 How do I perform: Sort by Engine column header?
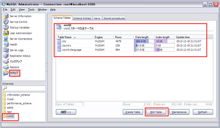click(103, 37)
